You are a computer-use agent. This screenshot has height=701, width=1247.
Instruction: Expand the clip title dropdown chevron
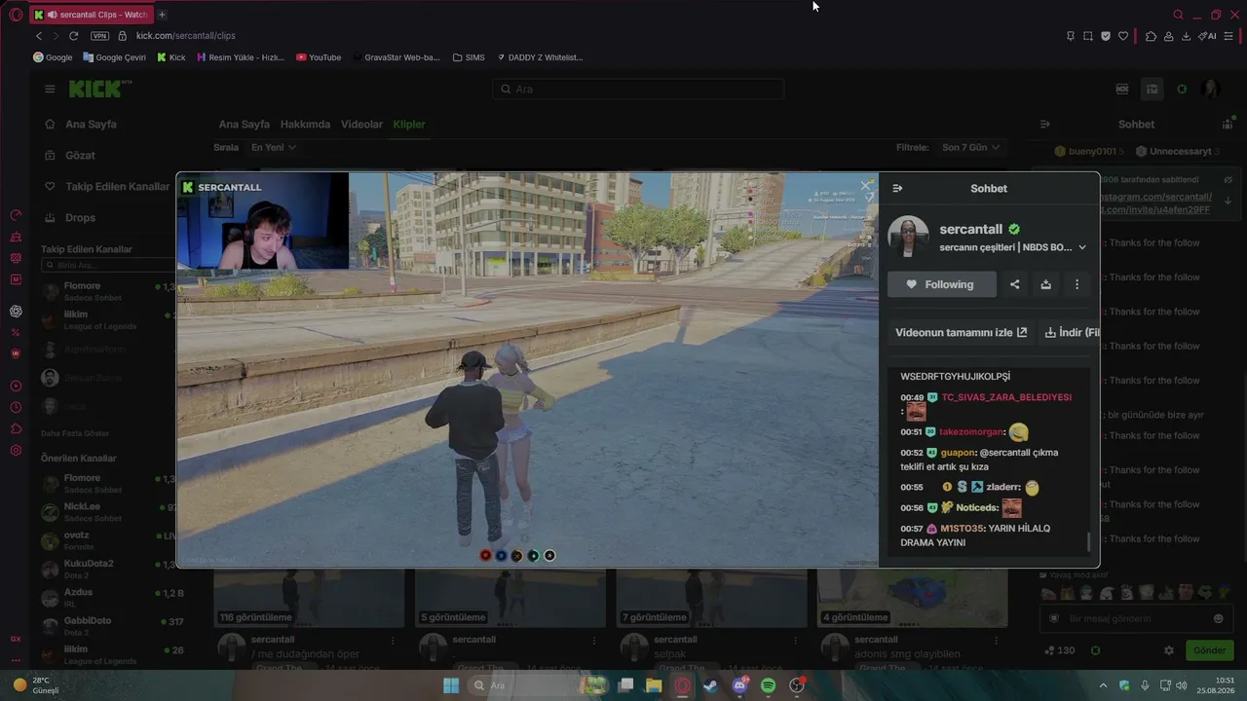click(1082, 247)
